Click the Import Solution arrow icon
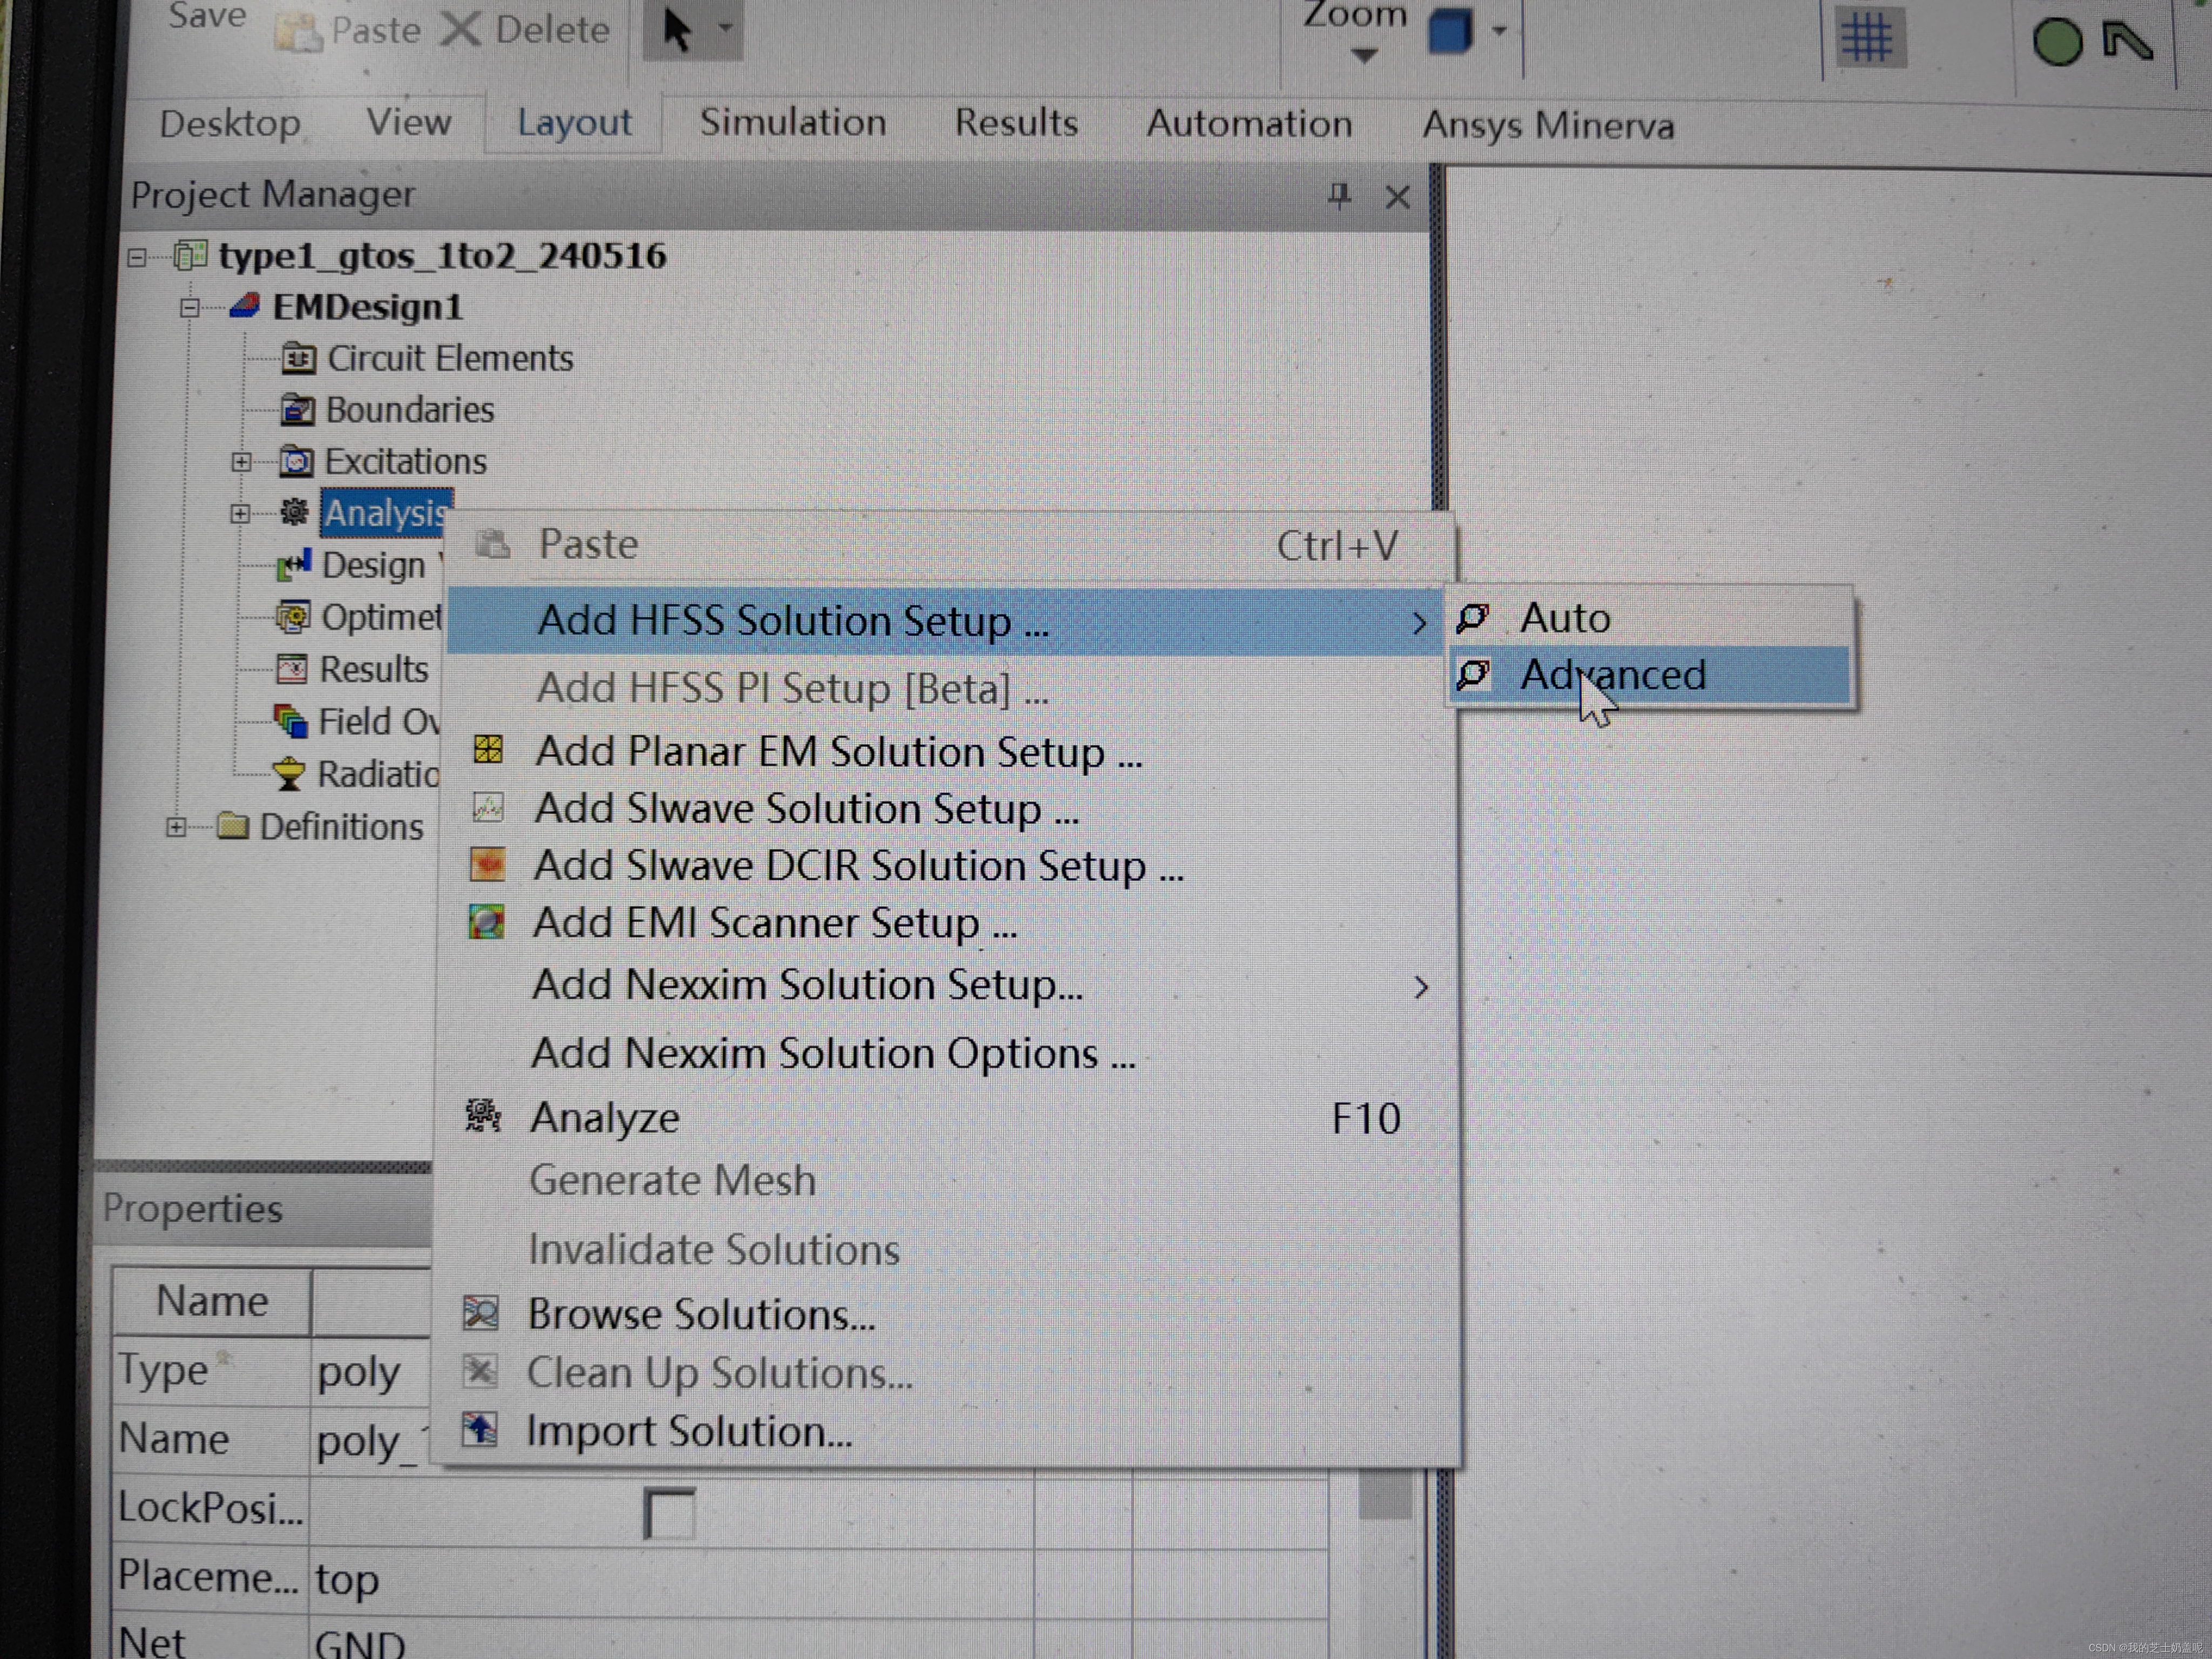Screen dimensions: 2212x1659 480,1429
